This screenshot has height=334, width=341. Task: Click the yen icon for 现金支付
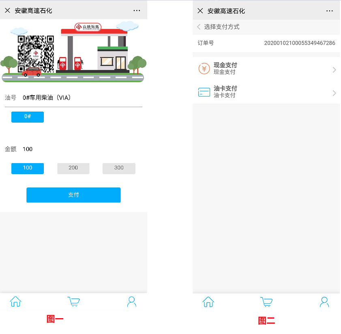pos(204,69)
